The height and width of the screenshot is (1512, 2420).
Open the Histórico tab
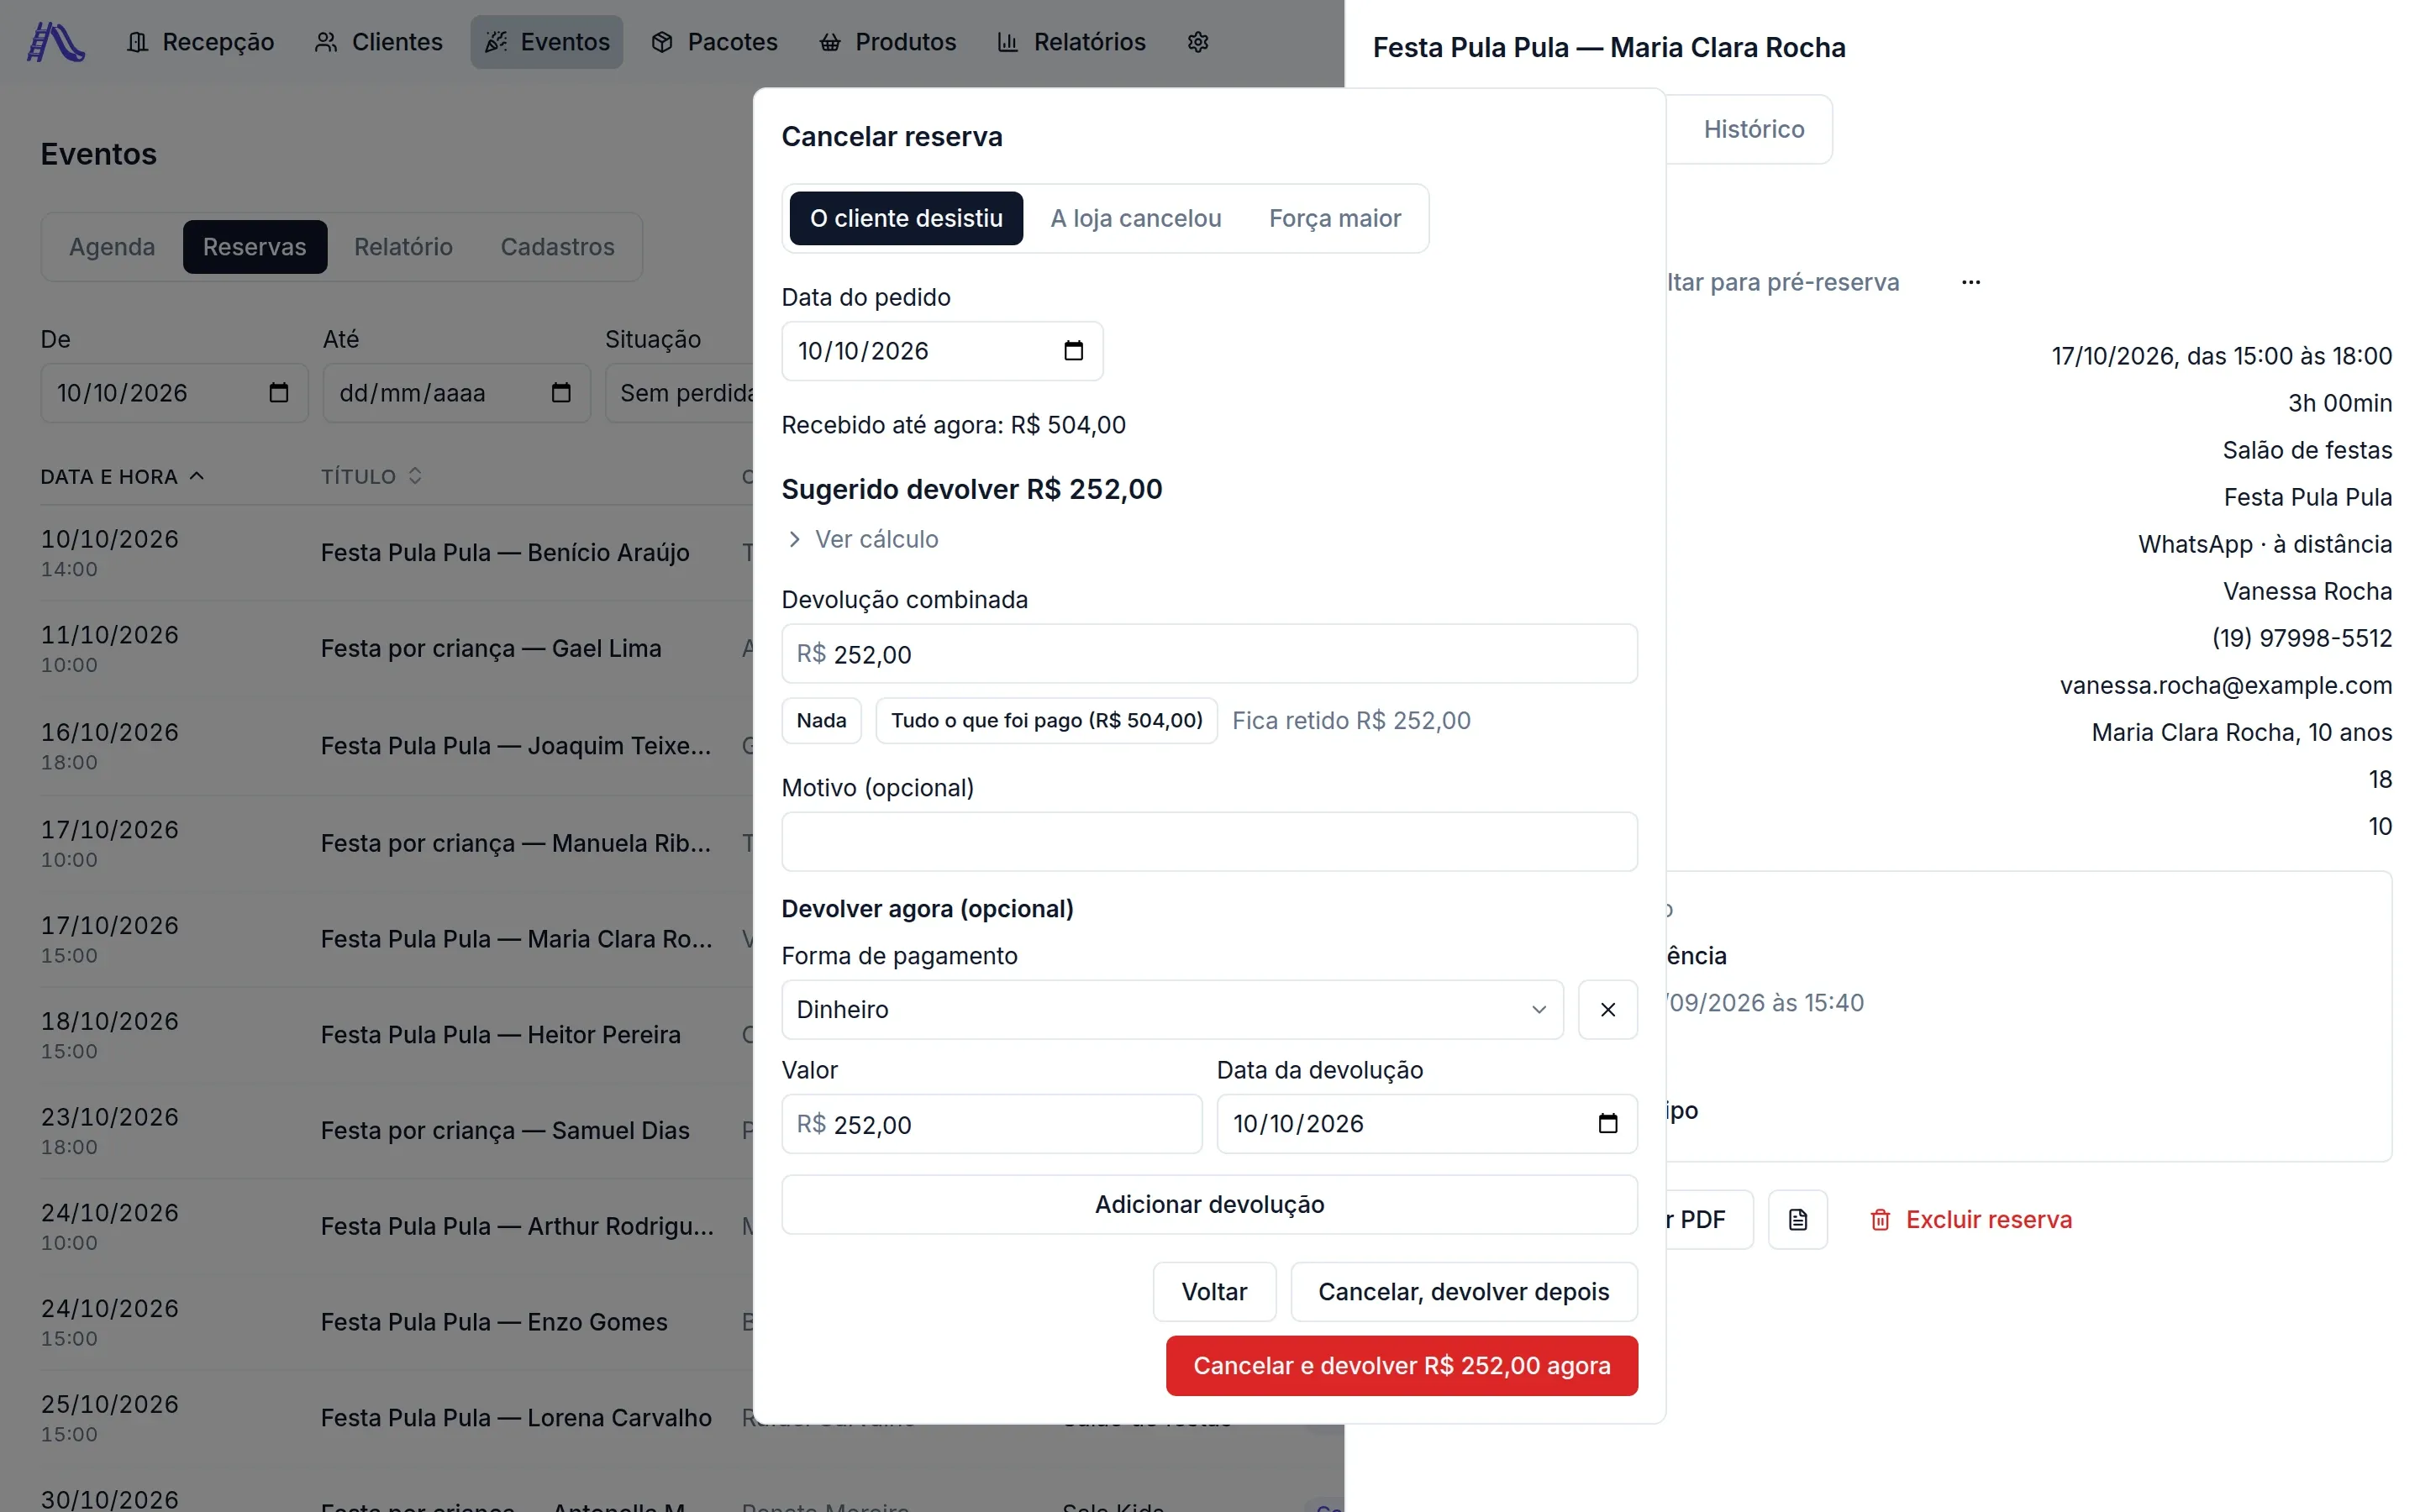click(x=1753, y=129)
